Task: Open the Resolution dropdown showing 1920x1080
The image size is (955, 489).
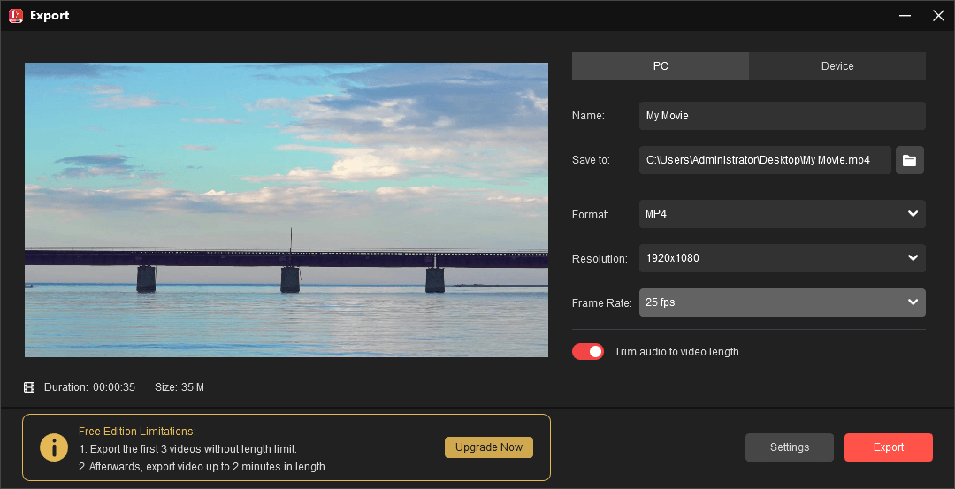Action: coord(782,258)
